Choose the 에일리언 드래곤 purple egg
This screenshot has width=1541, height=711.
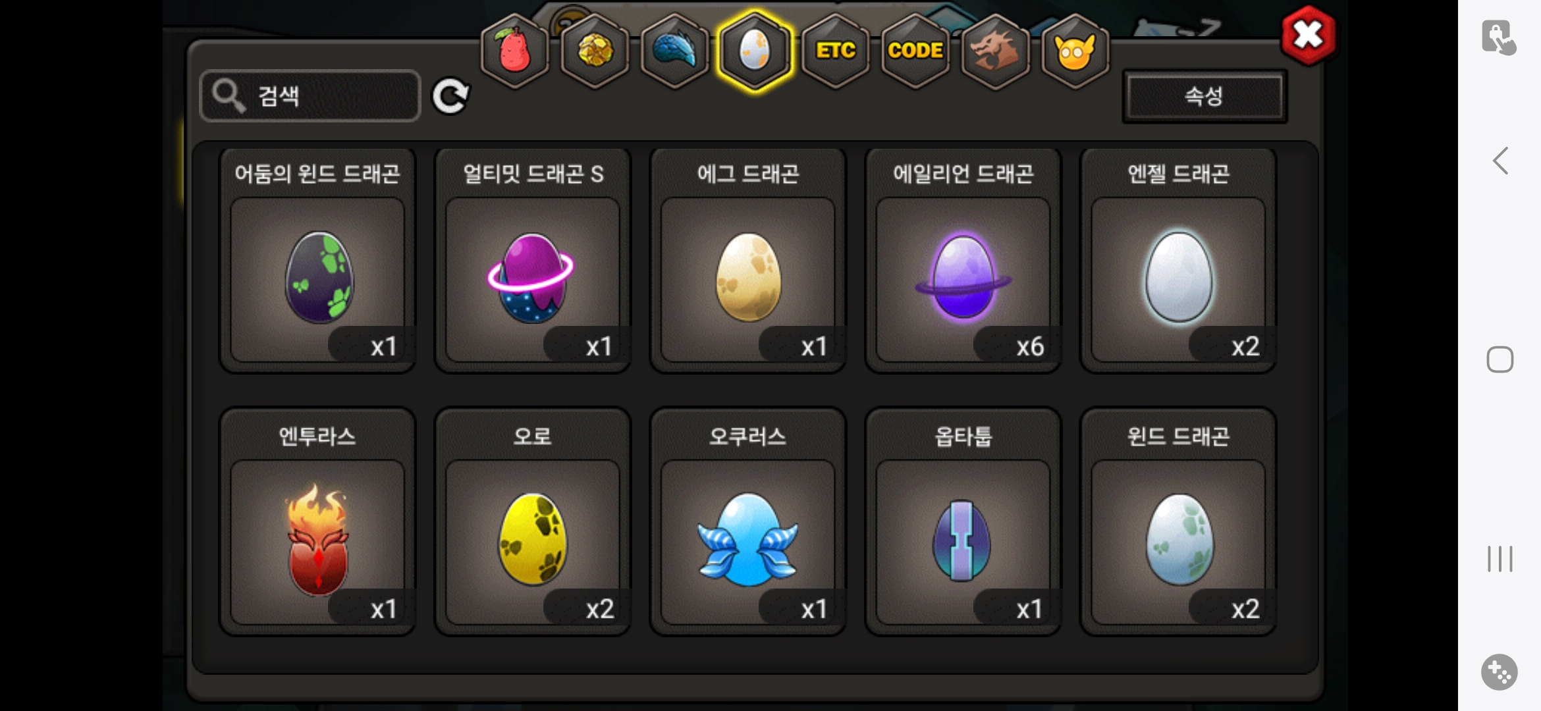tap(963, 261)
